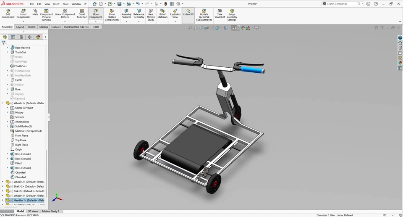Click the Edit Component tool
This screenshot has height=217, width=403.
pyautogui.click(x=8, y=14)
